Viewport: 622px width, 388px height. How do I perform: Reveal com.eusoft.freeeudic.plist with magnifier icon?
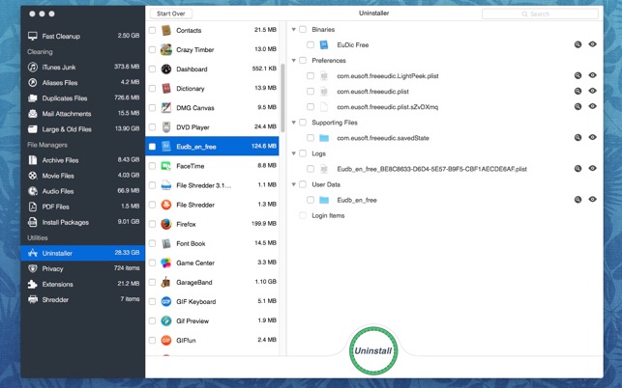coord(578,91)
